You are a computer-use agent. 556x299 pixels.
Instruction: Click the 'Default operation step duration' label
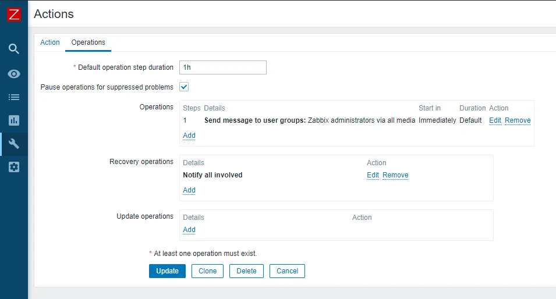click(x=126, y=67)
